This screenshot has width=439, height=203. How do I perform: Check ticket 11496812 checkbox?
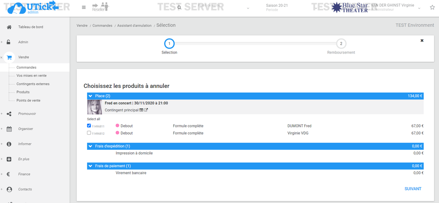pos(89,133)
